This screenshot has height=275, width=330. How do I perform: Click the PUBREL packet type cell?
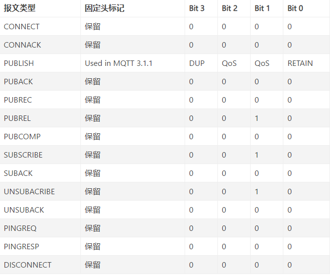coord(17,118)
